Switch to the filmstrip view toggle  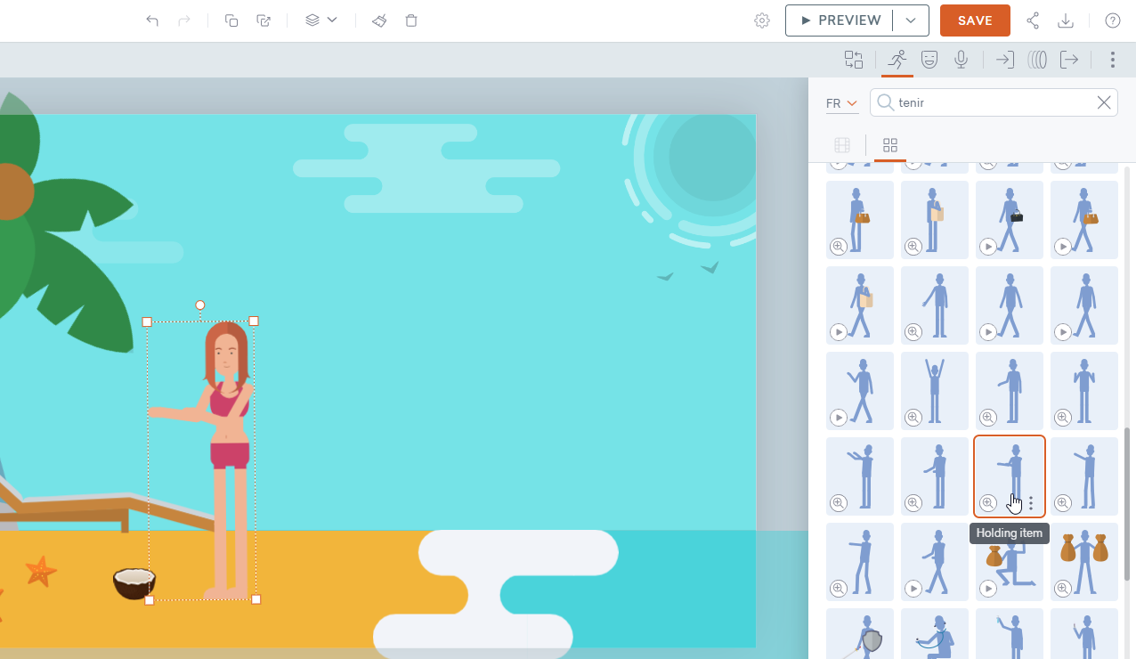pyautogui.click(x=842, y=145)
